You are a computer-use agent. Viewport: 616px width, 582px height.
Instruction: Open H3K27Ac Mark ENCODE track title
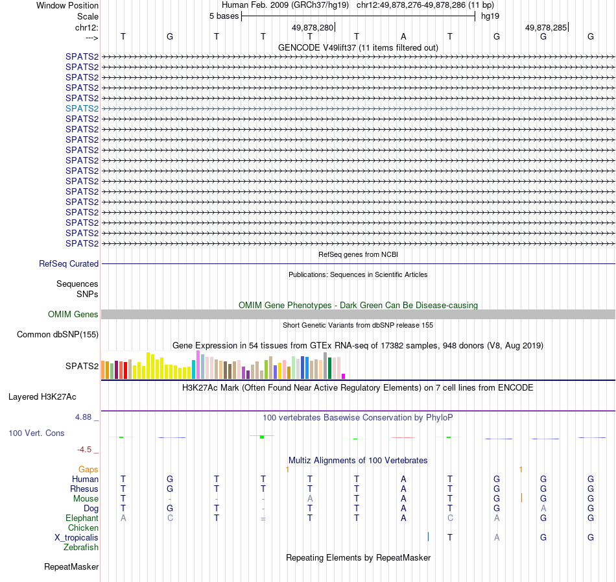pos(358,388)
